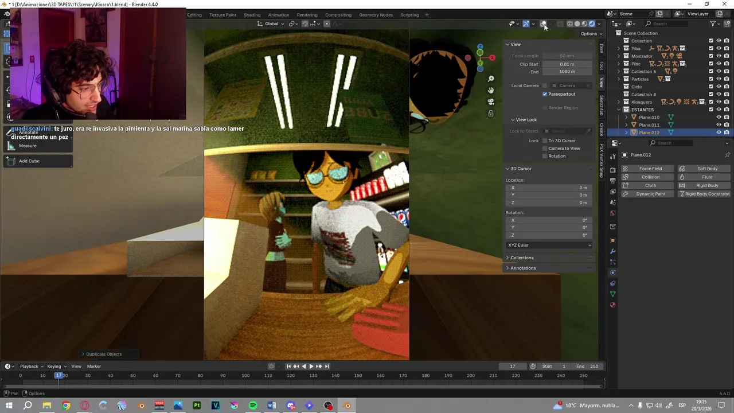Expand the Annotations panel
The image size is (734, 413).
[x=522, y=268]
